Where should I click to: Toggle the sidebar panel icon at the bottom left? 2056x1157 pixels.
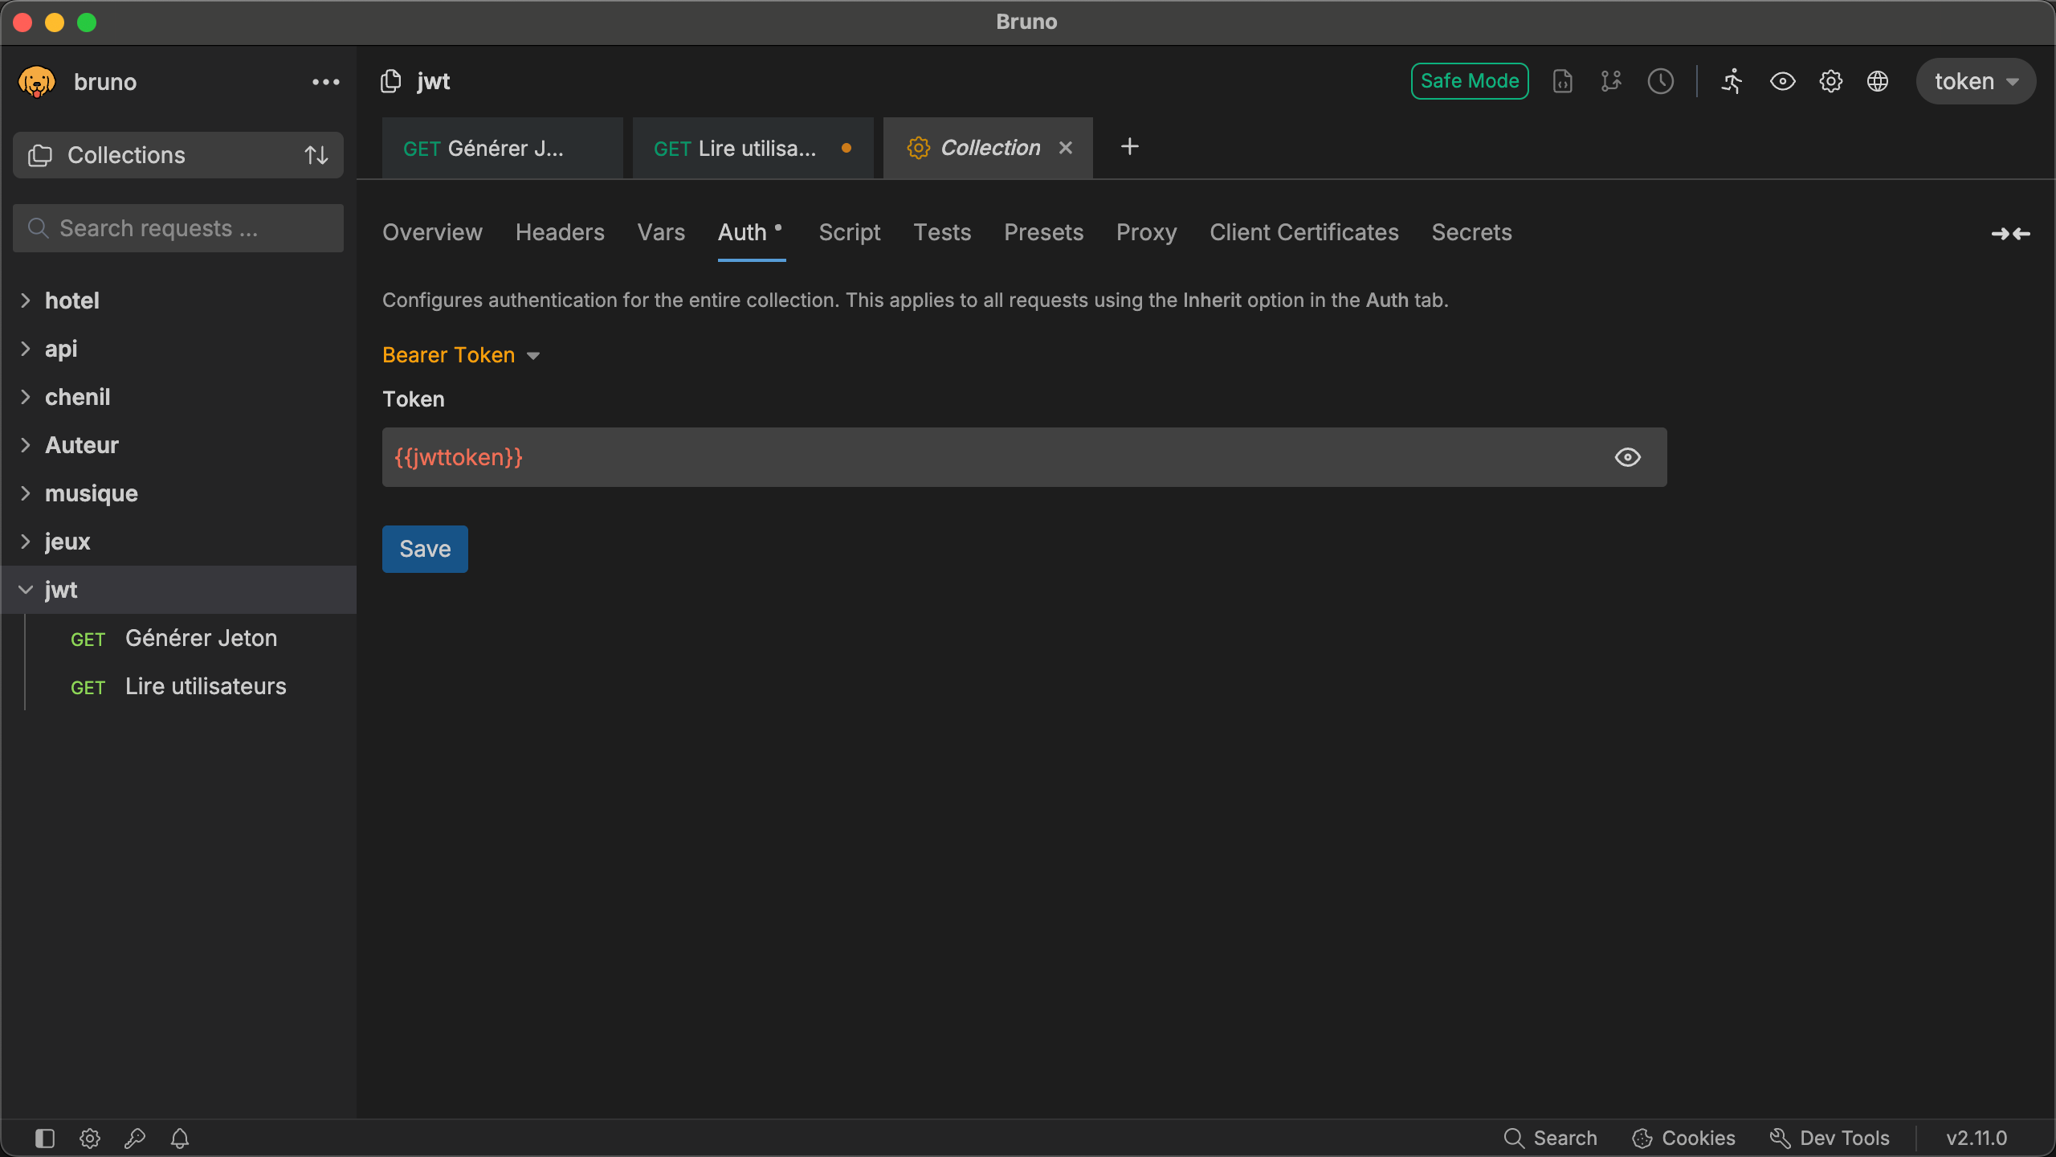(45, 1138)
